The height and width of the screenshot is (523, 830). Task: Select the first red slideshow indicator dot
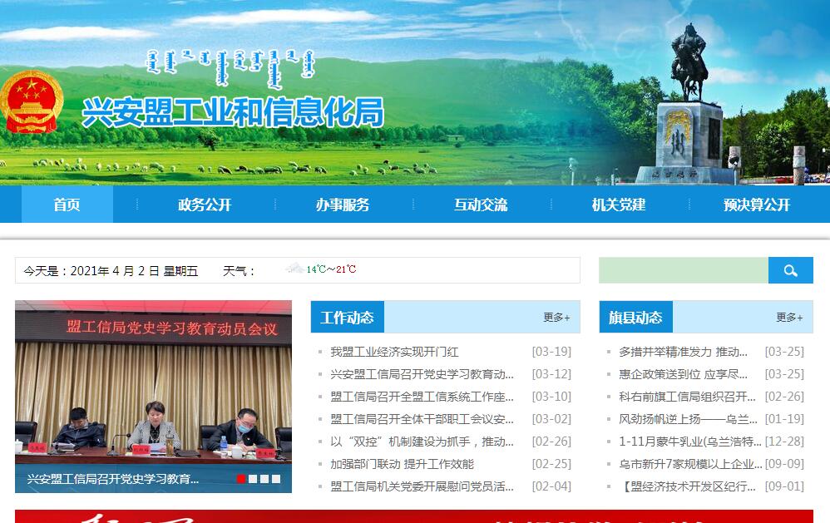click(x=241, y=479)
